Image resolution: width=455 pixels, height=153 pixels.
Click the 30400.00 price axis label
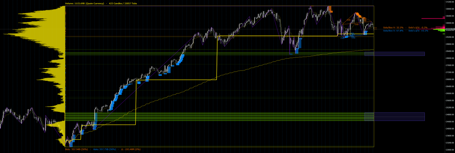pos(450,16)
